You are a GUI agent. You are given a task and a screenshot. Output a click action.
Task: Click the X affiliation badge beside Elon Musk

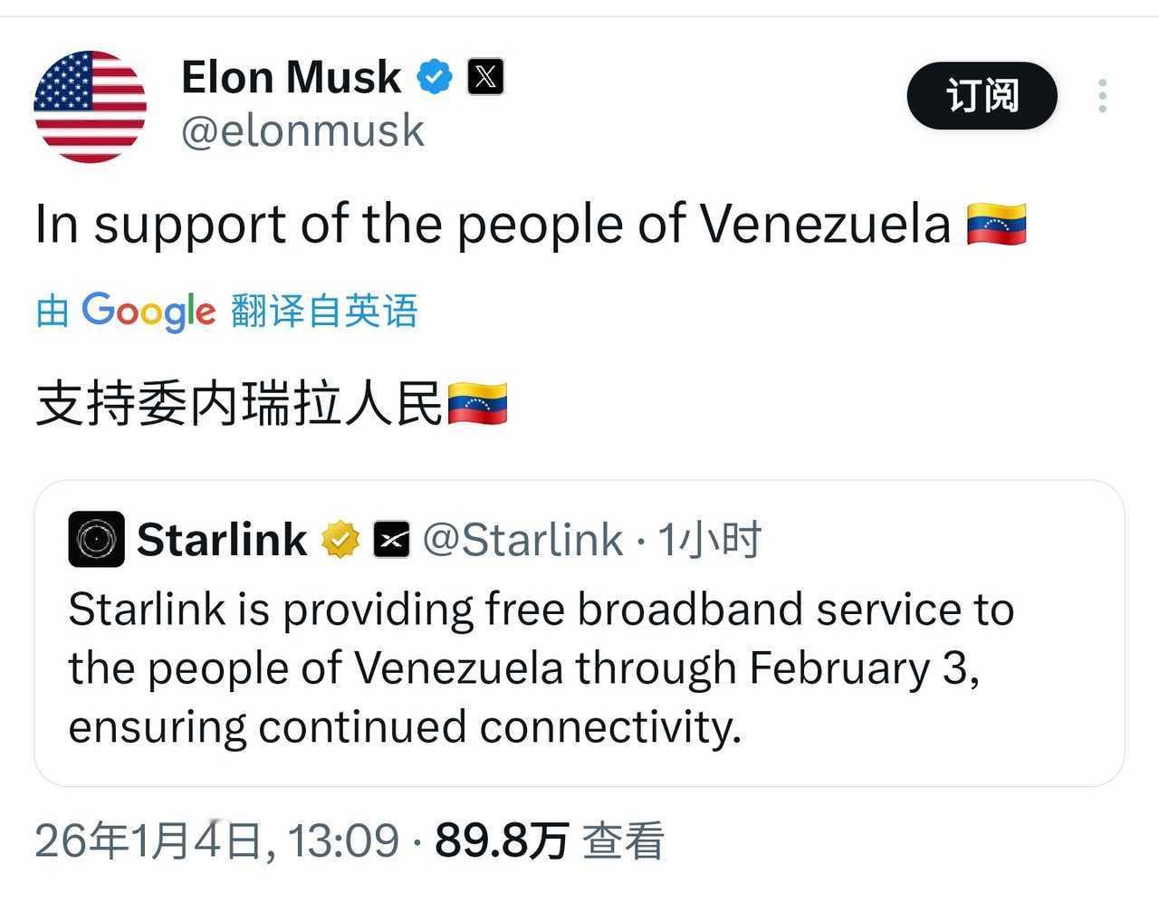coord(485,77)
